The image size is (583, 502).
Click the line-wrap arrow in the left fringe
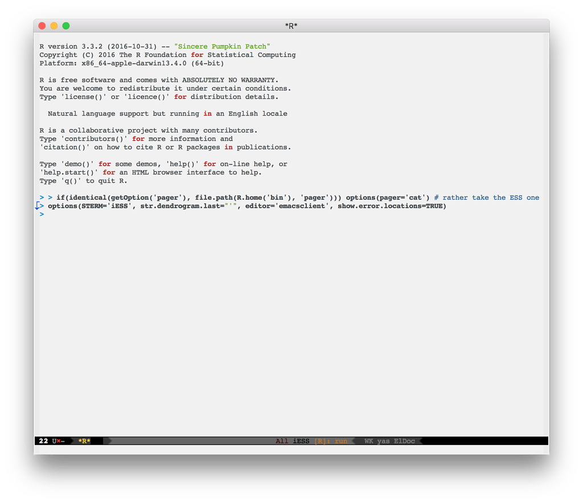[x=38, y=206]
